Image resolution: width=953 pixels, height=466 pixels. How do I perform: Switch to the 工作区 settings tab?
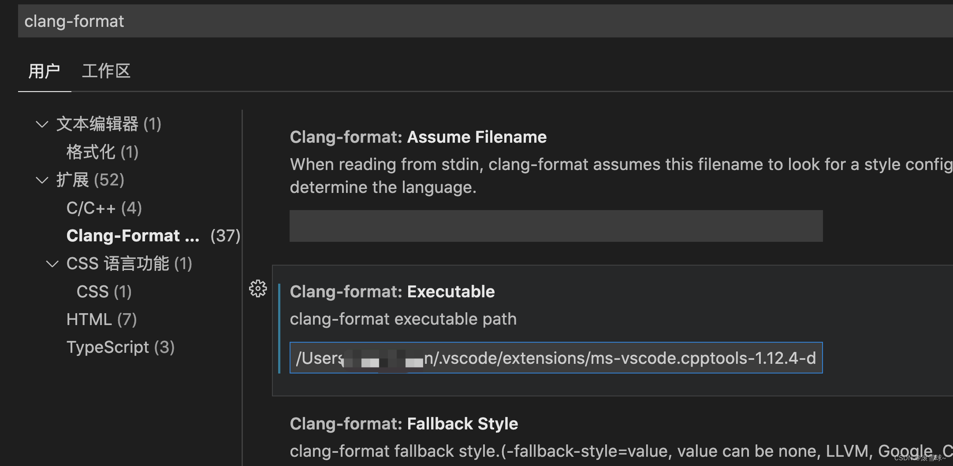tap(106, 71)
